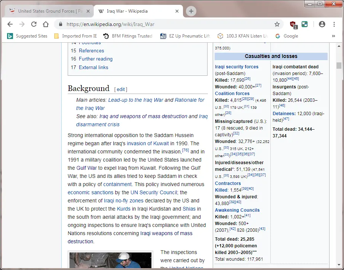Open the browser home page
This screenshot has width=344, height=270.
(46, 24)
